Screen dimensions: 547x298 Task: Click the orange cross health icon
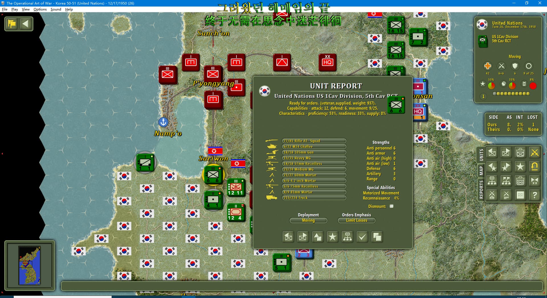click(487, 66)
